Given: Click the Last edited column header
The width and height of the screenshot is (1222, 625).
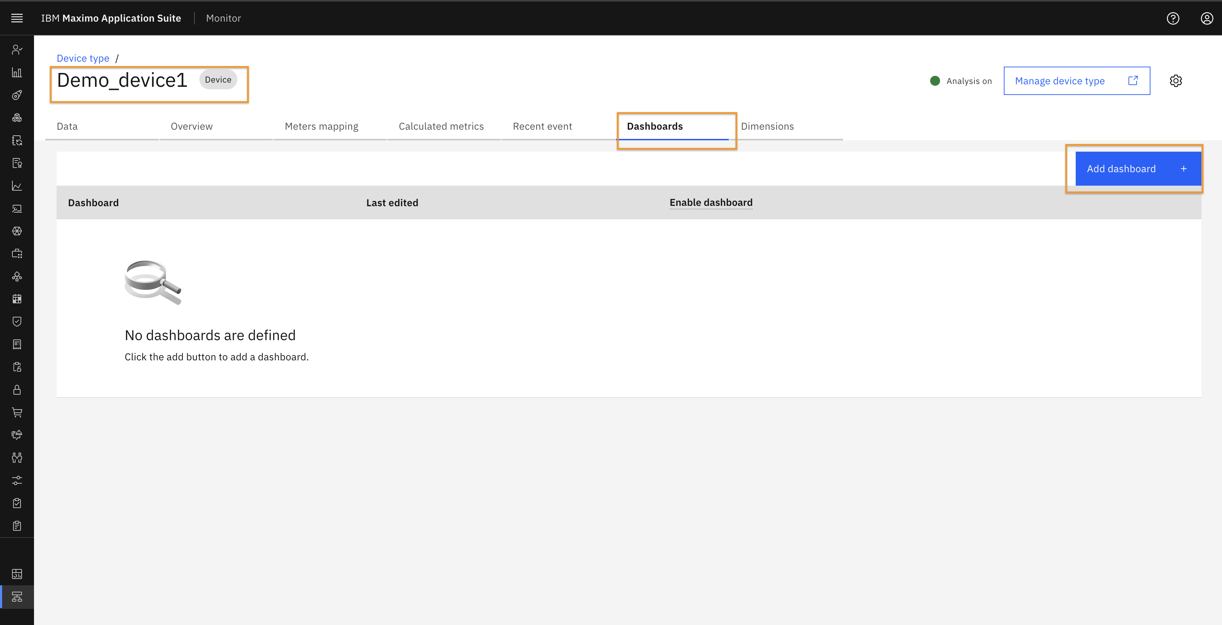Looking at the screenshot, I should [392, 203].
